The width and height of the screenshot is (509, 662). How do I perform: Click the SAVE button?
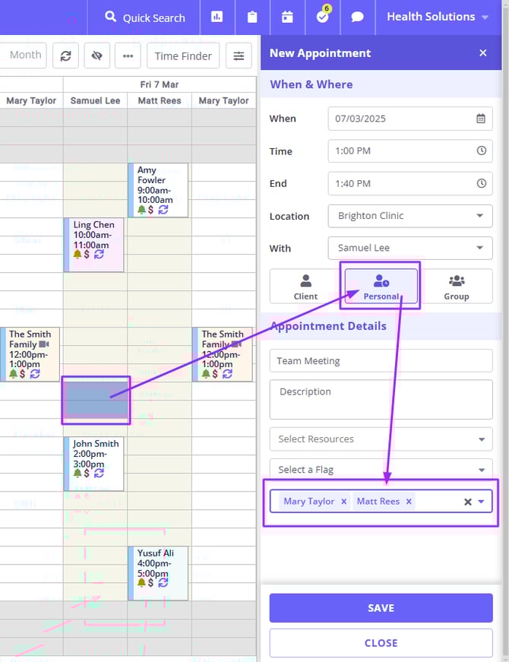click(x=381, y=608)
